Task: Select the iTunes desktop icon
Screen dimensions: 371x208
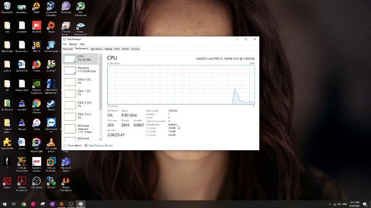Action: (37, 124)
